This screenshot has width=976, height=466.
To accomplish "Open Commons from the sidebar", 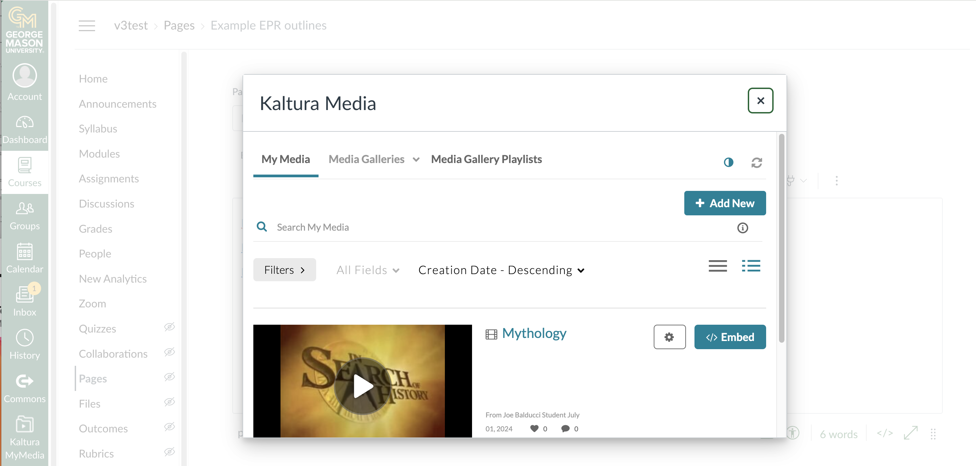I will click(x=24, y=387).
